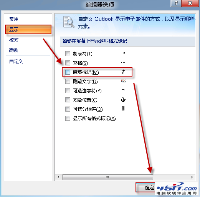The image size is (200, 197).
Task: Enable the 隐藏文字(D) checkbox
Action: click(68, 81)
